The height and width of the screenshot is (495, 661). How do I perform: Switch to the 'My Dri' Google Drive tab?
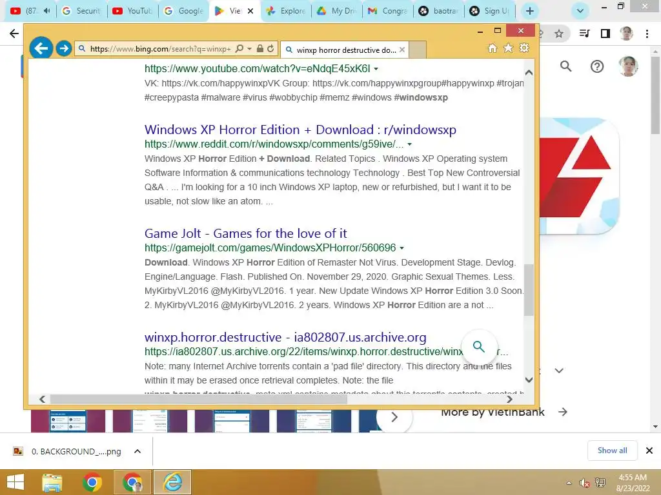coord(337,11)
